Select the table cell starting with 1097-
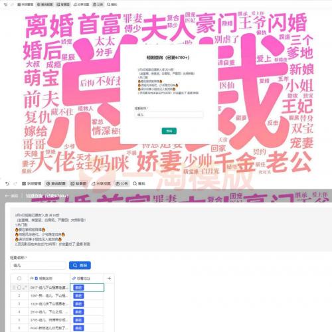The image size is (332, 332). coord(49,295)
